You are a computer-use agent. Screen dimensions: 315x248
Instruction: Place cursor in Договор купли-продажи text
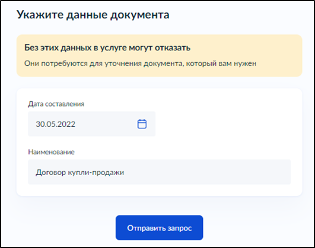(x=79, y=172)
